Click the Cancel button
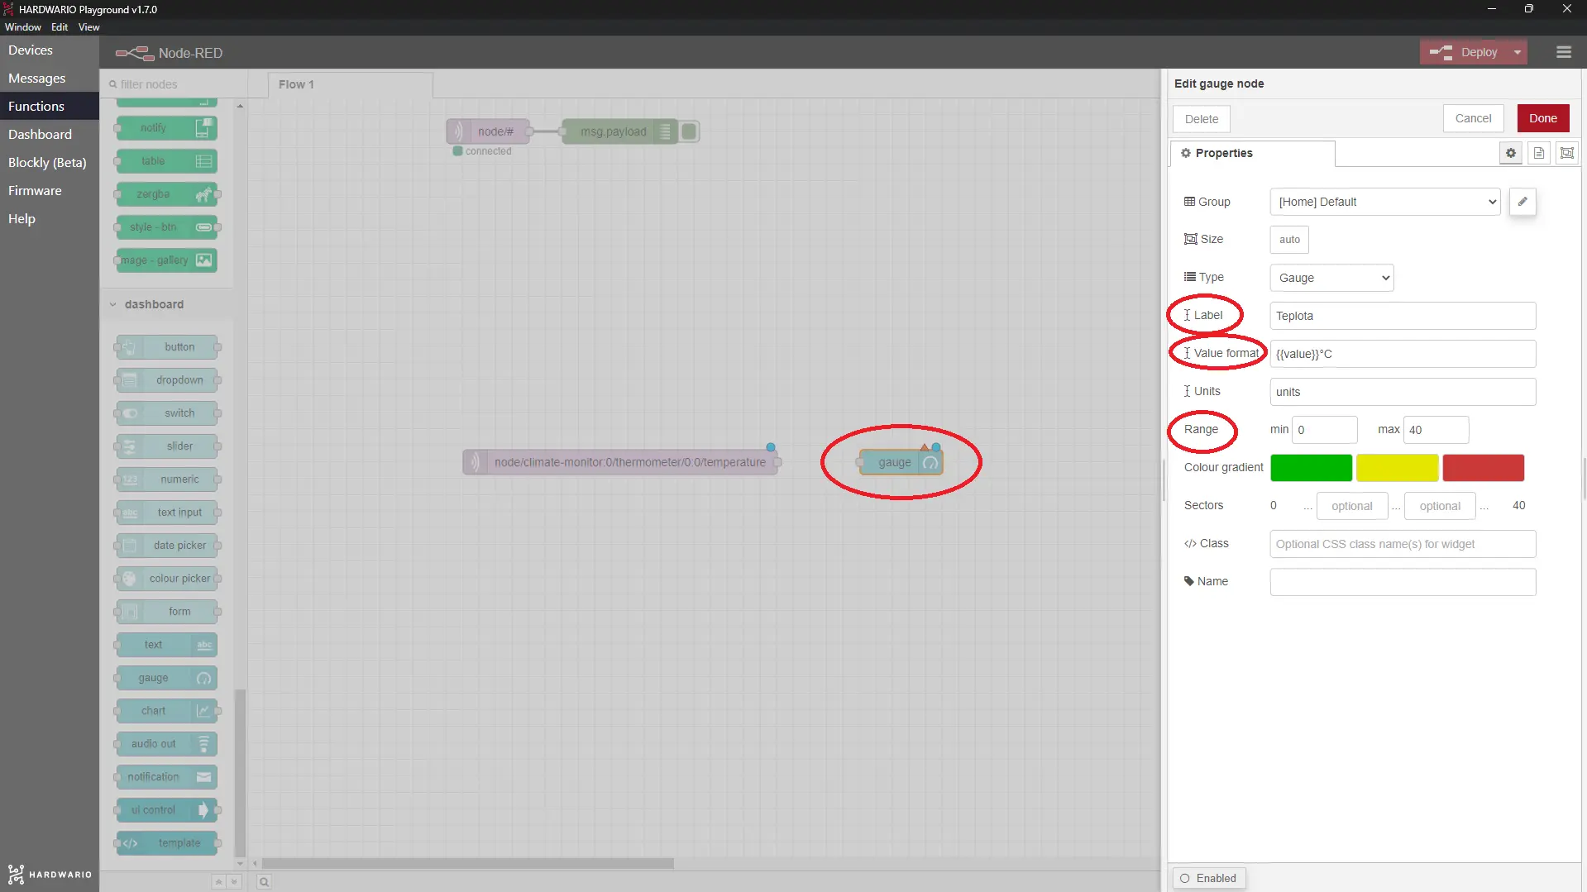 point(1473,118)
